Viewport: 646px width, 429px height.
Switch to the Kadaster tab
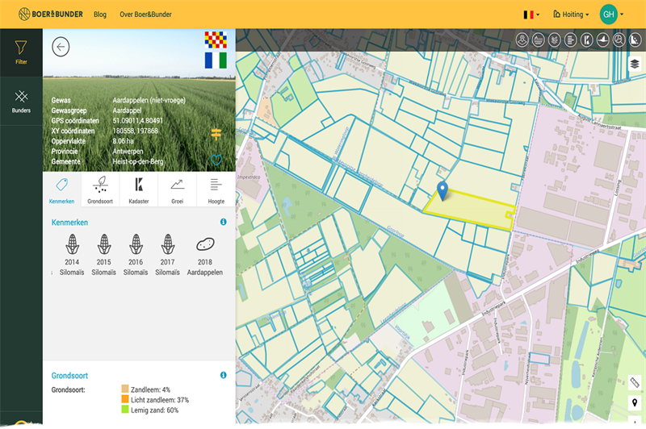pos(140,190)
